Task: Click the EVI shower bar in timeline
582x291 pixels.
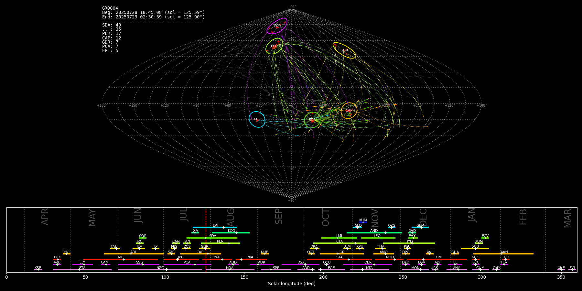Action: [x=572, y=270]
